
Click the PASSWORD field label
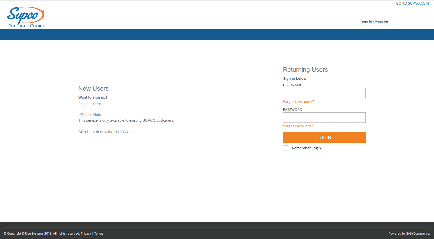tap(292, 110)
